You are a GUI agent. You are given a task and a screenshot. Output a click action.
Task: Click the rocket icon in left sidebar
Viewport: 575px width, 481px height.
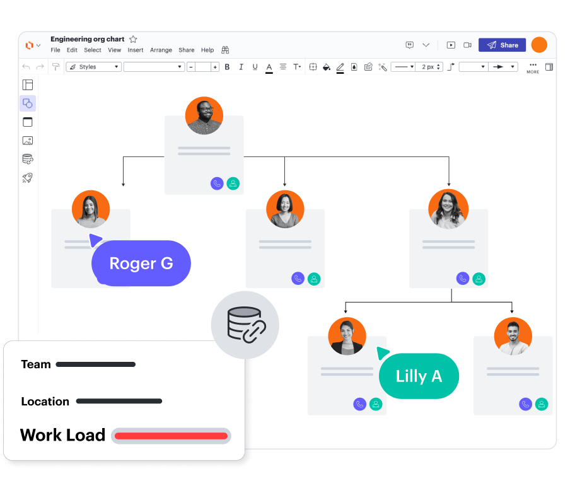[x=28, y=178]
